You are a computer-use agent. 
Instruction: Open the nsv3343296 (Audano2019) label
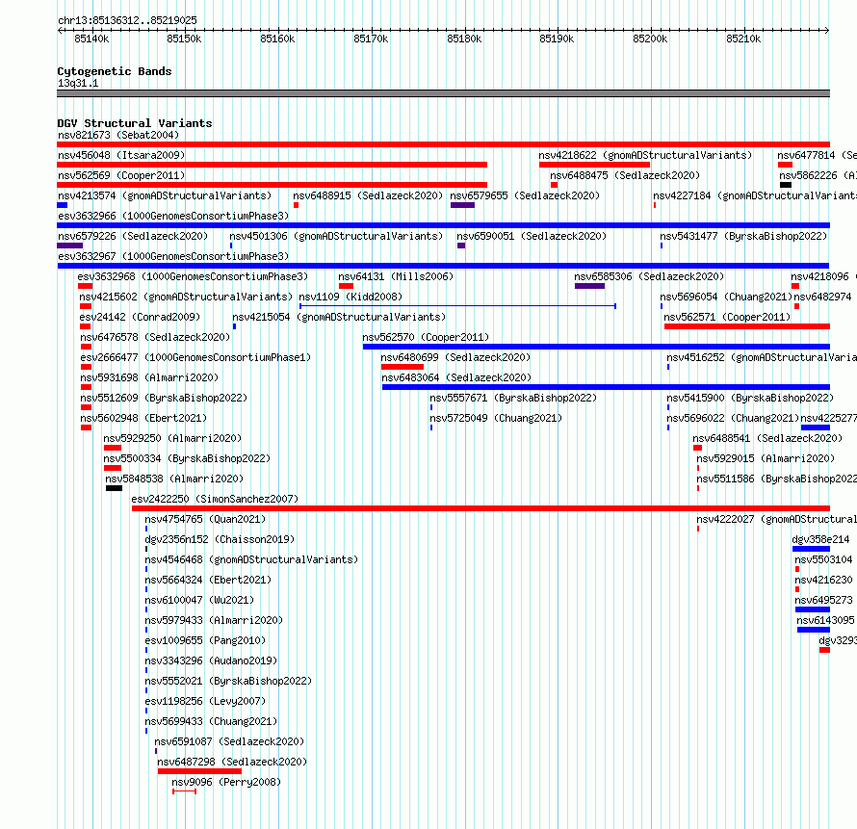point(211,661)
